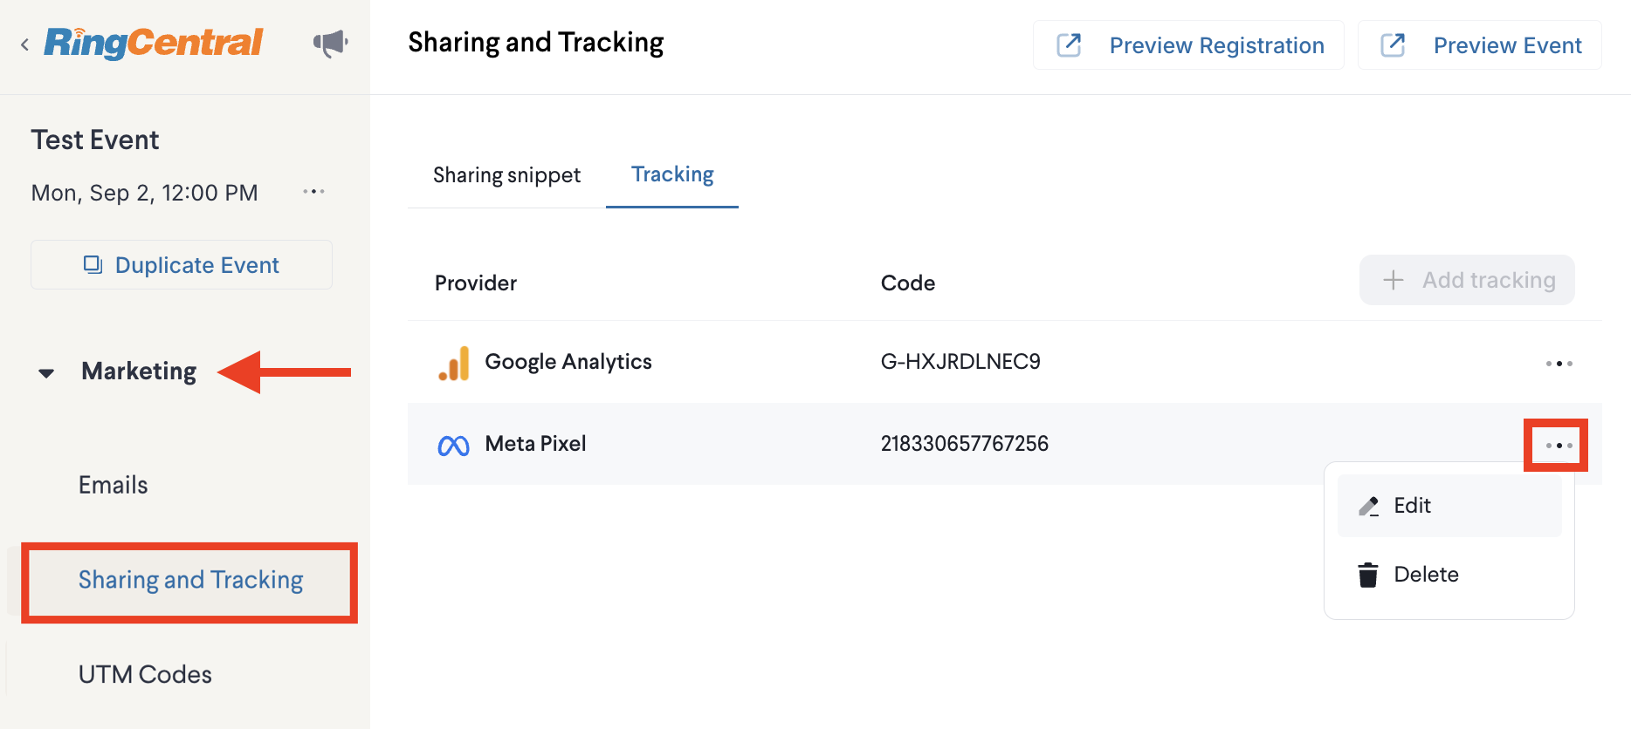Click the Add tracking button
This screenshot has width=1631, height=729.
coord(1467,280)
